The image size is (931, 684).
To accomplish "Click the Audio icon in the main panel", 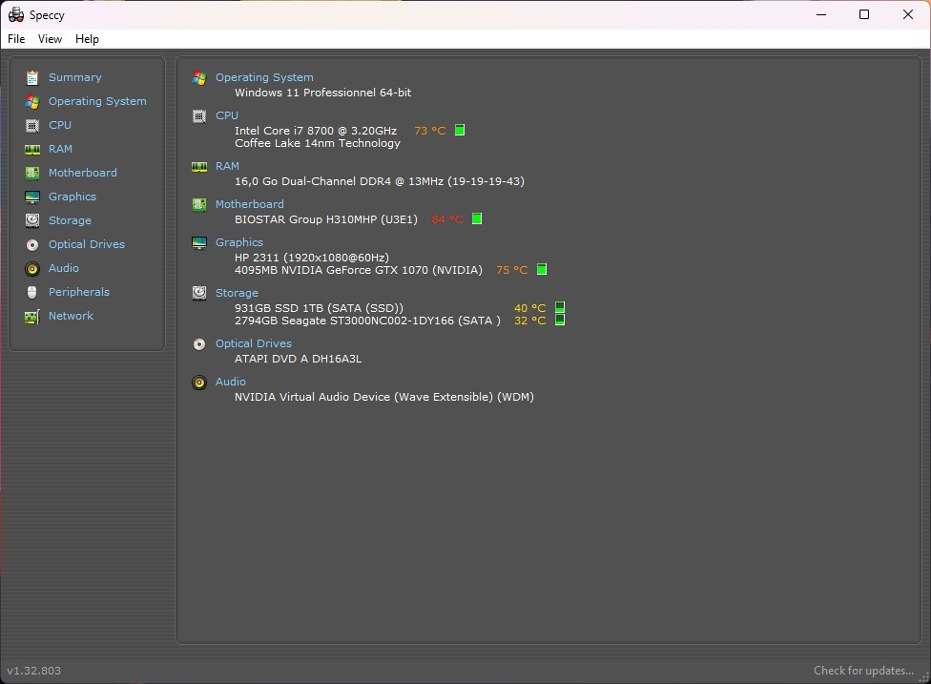I will (x=199, y=382).
